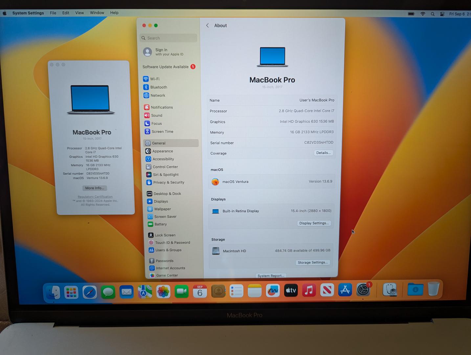Open Storage Settings from About page
The height and width of the screenshot is (355, 471).
[313, 262]
